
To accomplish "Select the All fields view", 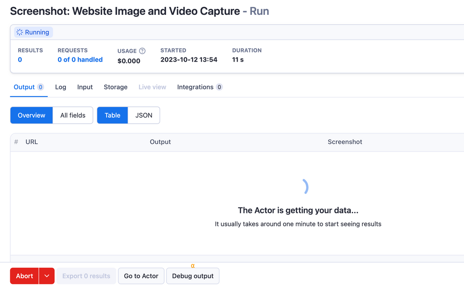I will pos(72,115).
